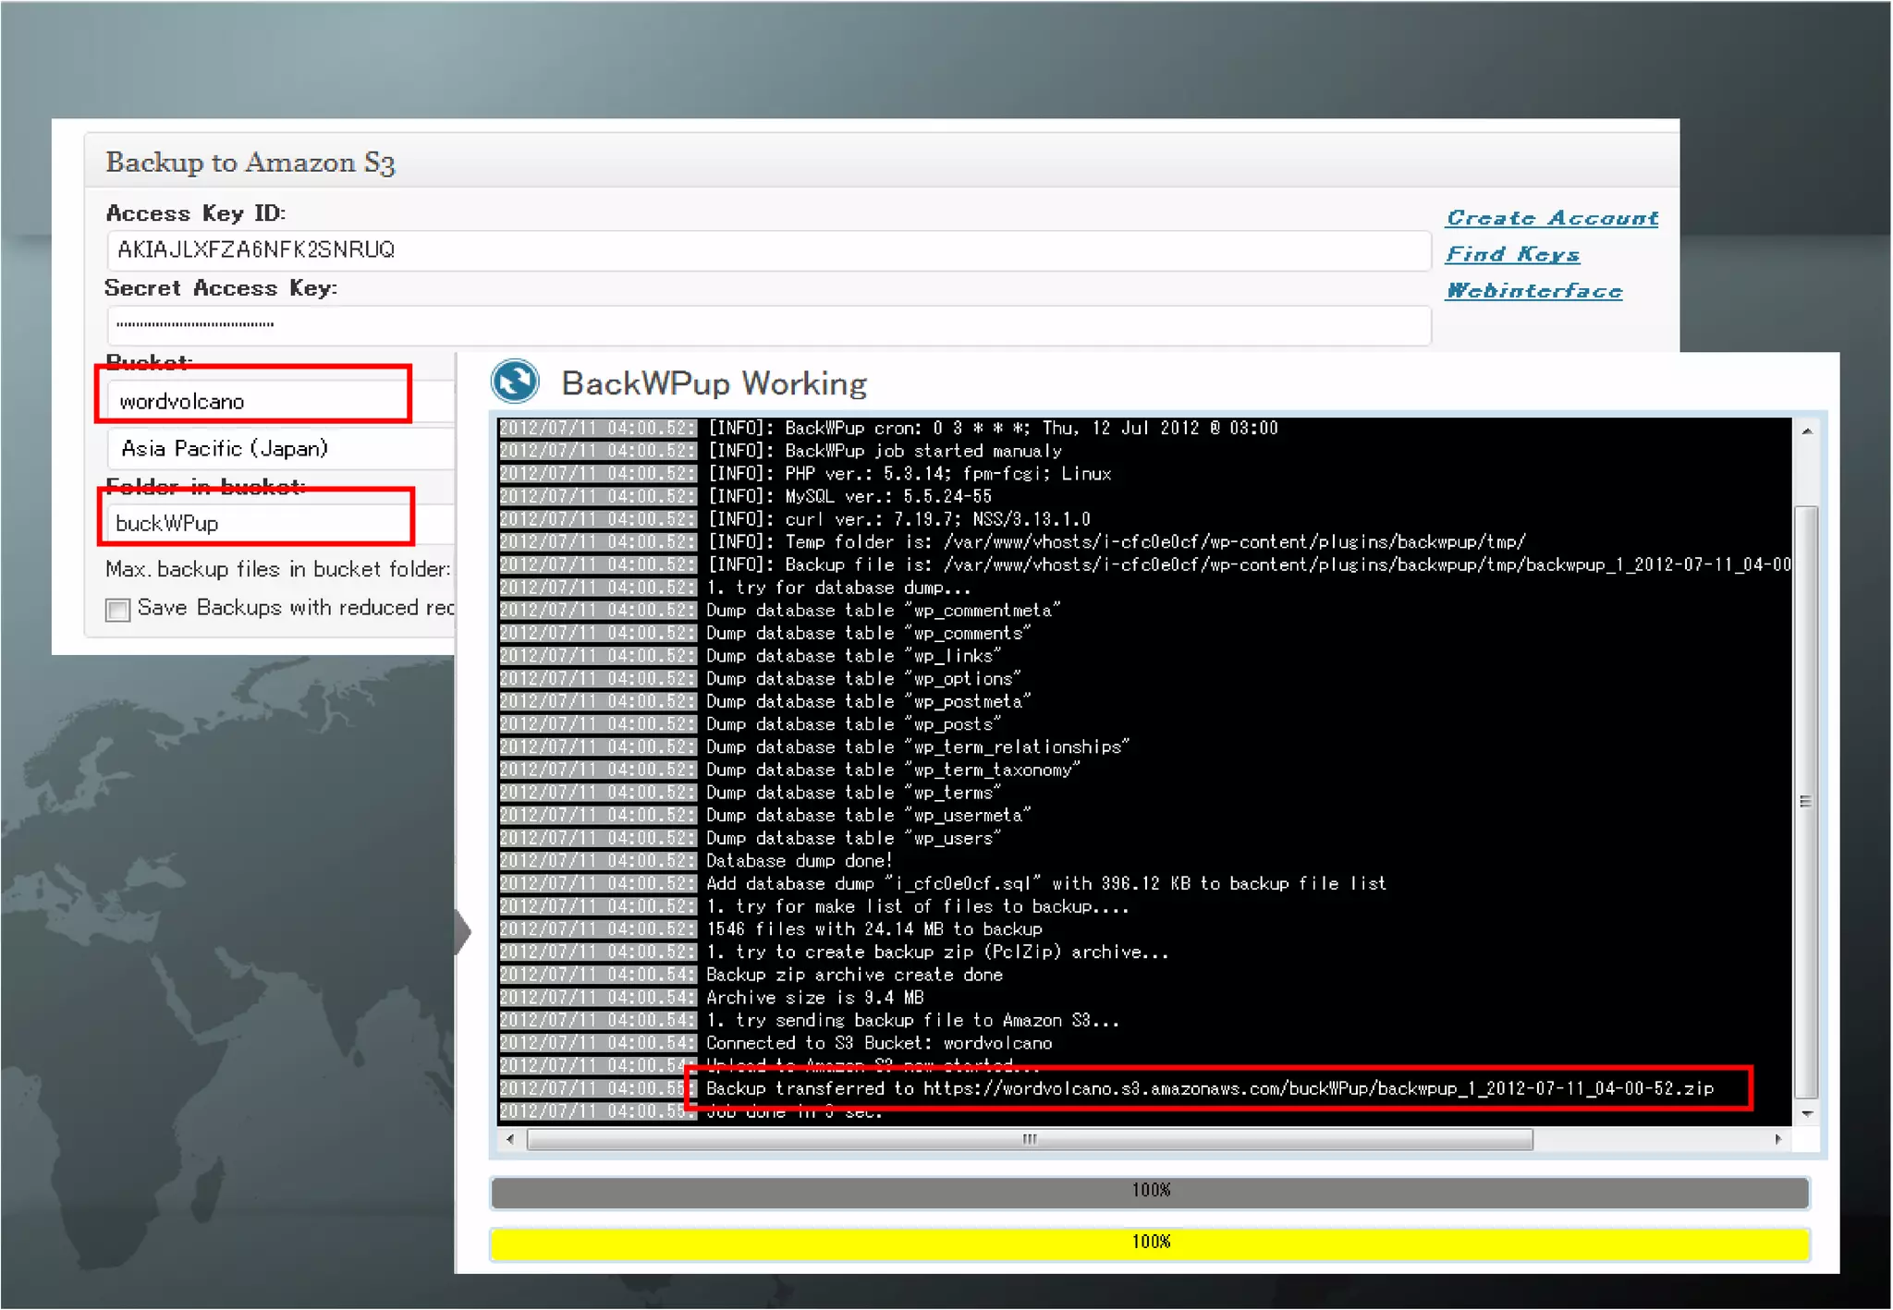Click the Backup transferred log line
This screenshot has width=1893, height=1310.
point(1209,1088)
